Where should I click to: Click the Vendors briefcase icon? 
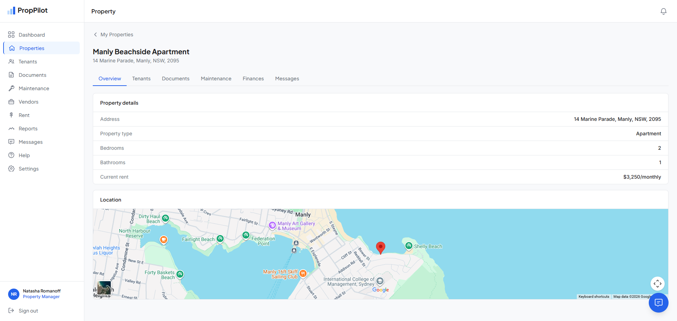pos(11,101)
